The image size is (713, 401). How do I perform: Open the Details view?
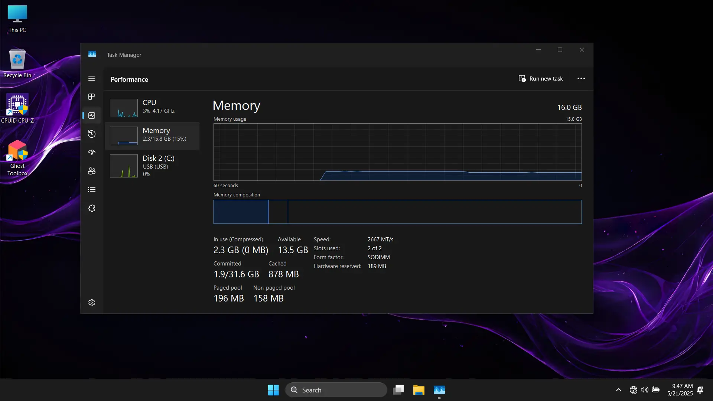[91, 189]
